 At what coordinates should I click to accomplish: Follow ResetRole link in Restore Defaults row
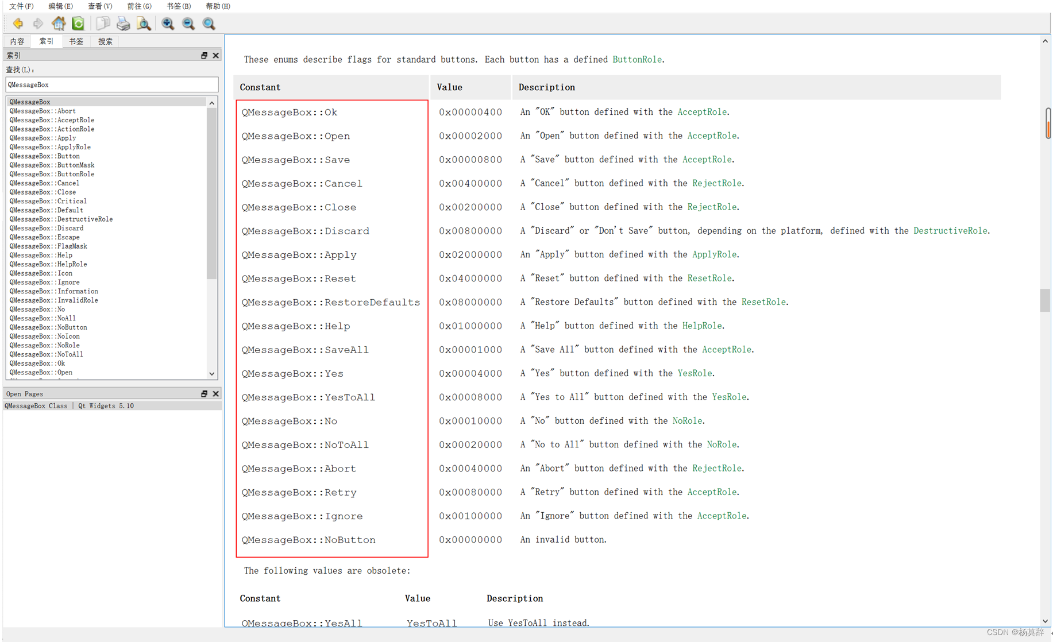click(x=763, y=301)
